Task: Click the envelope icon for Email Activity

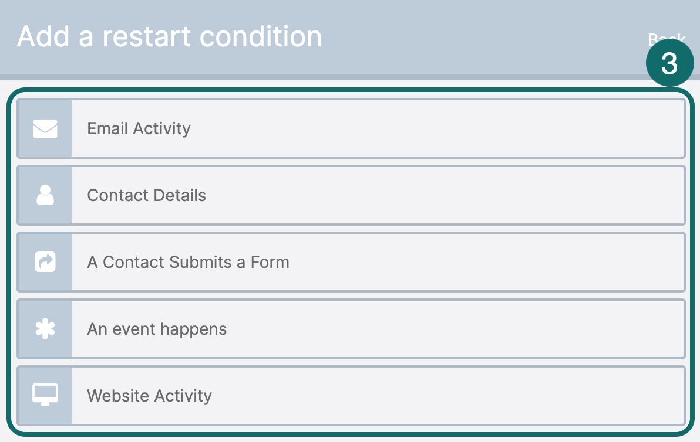Action: coord(45,128)
